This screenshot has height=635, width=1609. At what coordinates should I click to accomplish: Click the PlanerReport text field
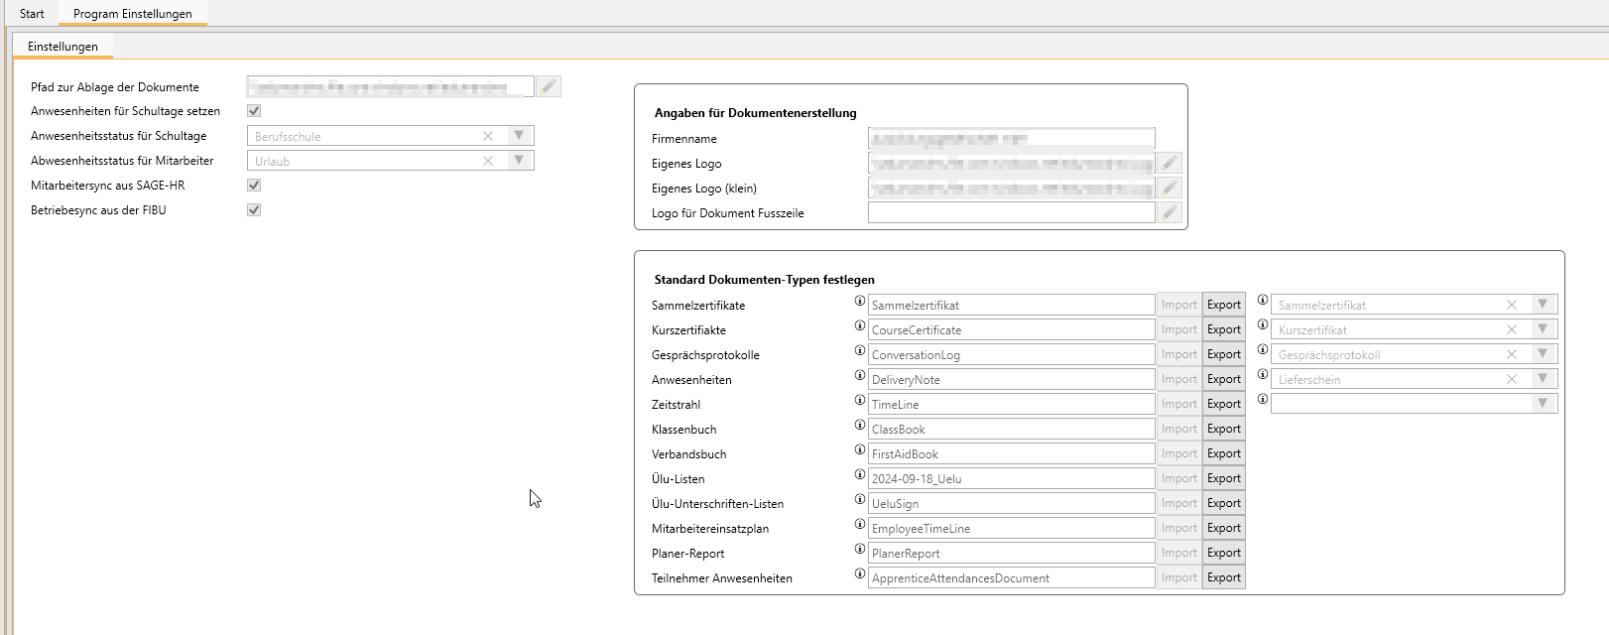point(1012,553)
